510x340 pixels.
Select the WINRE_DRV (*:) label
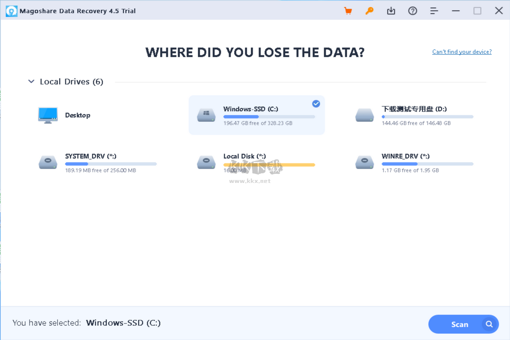pos(406,156)
